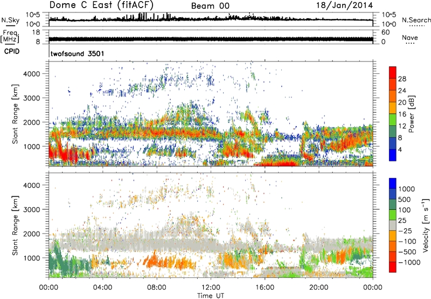Click the "16:00" time tick label
Image resolution: width=431 pixels, height=299 pixels.
click(265, 288)
